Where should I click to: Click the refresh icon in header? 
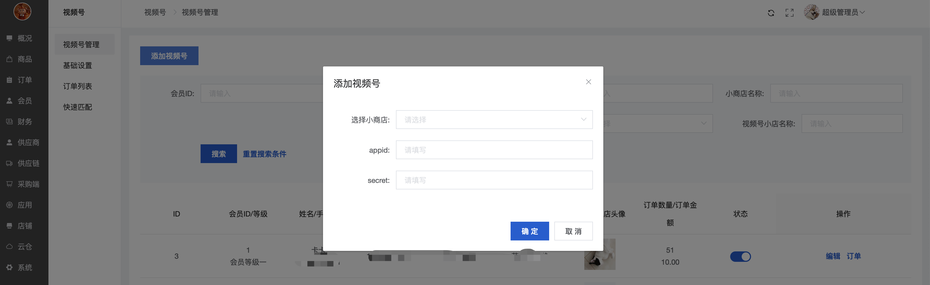(x=771, y=13)
